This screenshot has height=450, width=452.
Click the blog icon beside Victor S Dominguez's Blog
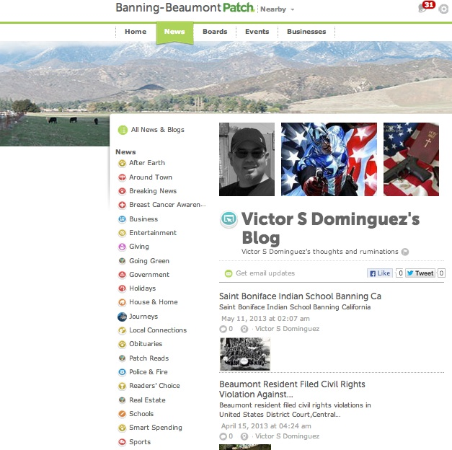point(229,219)
